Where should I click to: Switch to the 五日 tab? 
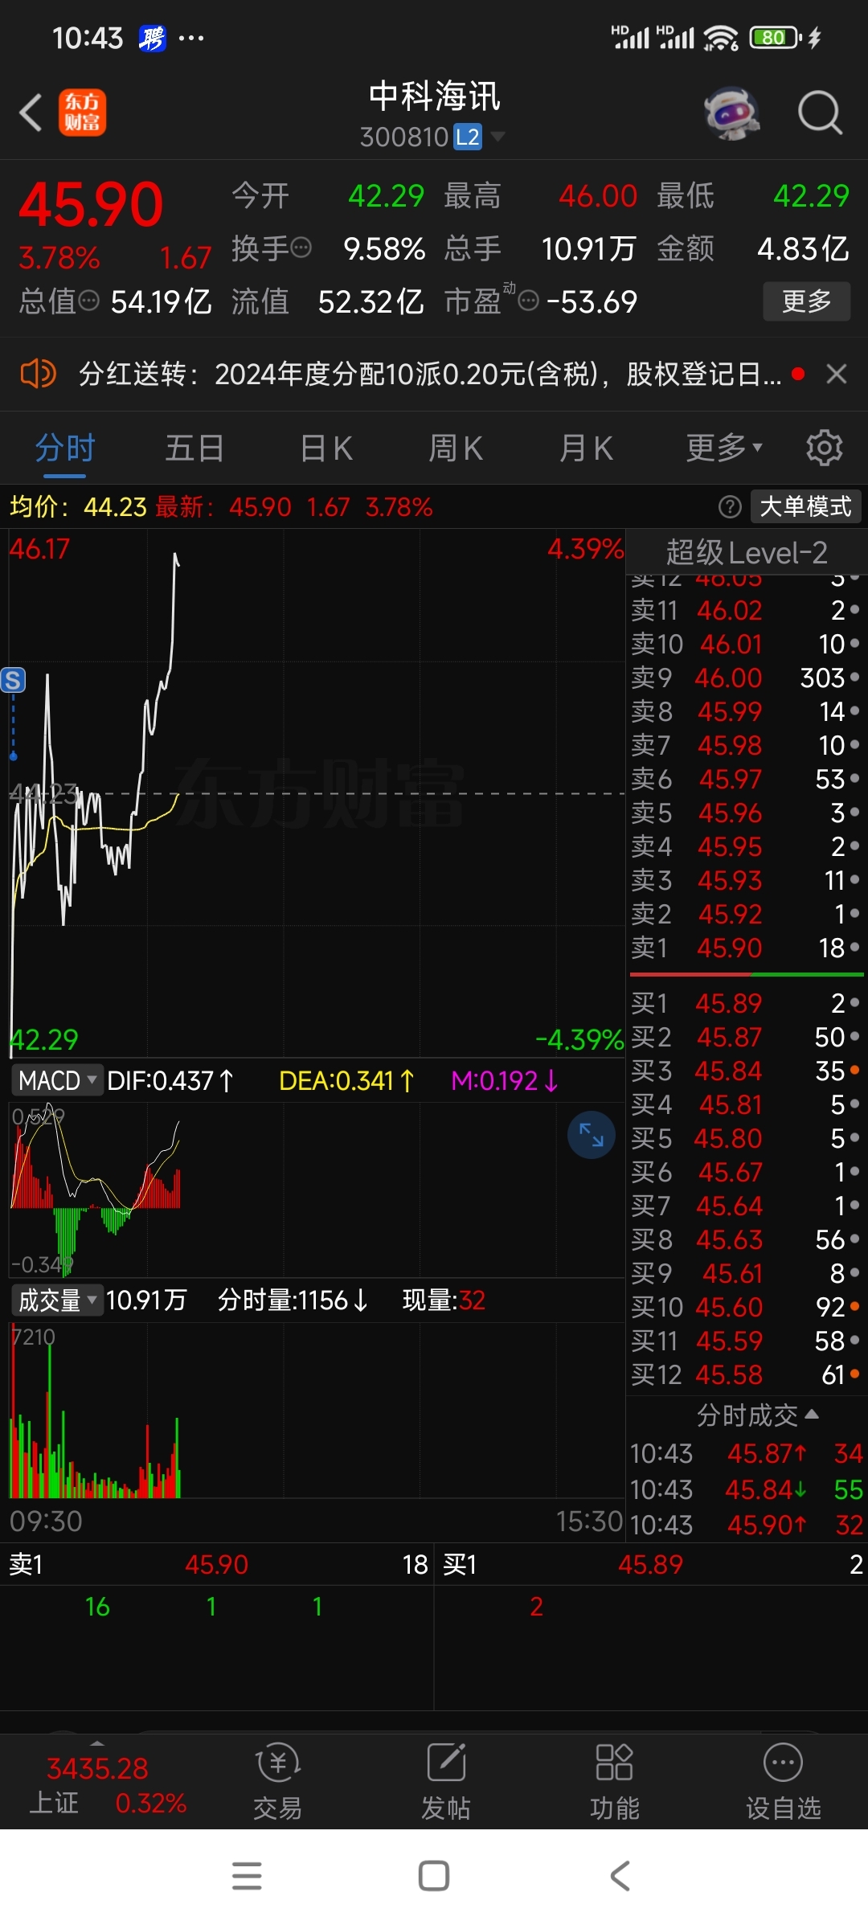tap(194, 448)
